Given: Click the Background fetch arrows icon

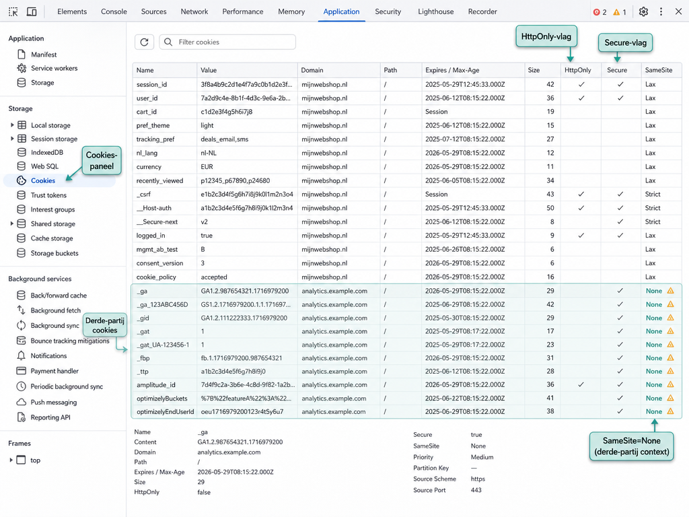Looking at the screenshot, I should 21,310.
